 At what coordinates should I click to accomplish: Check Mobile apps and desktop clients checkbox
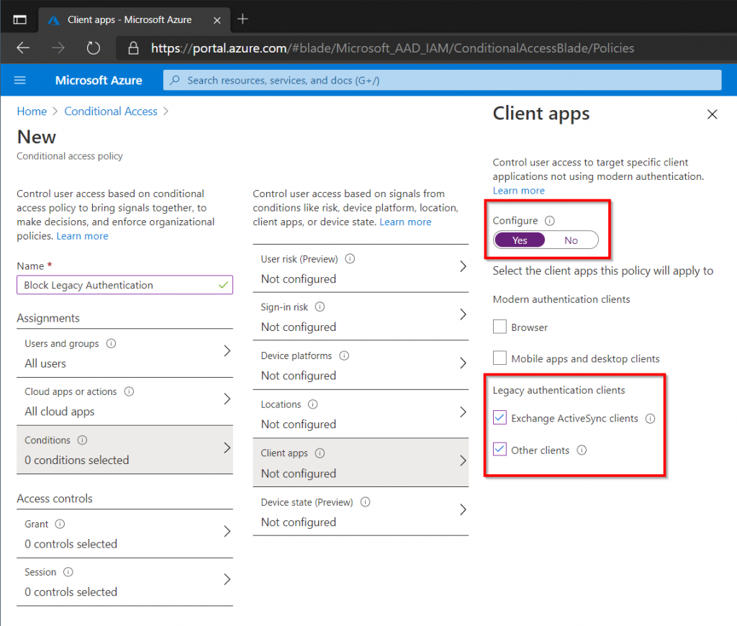tap(499, 358)
